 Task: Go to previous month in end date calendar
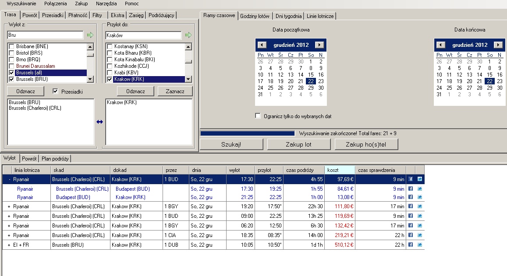(441, 45)
